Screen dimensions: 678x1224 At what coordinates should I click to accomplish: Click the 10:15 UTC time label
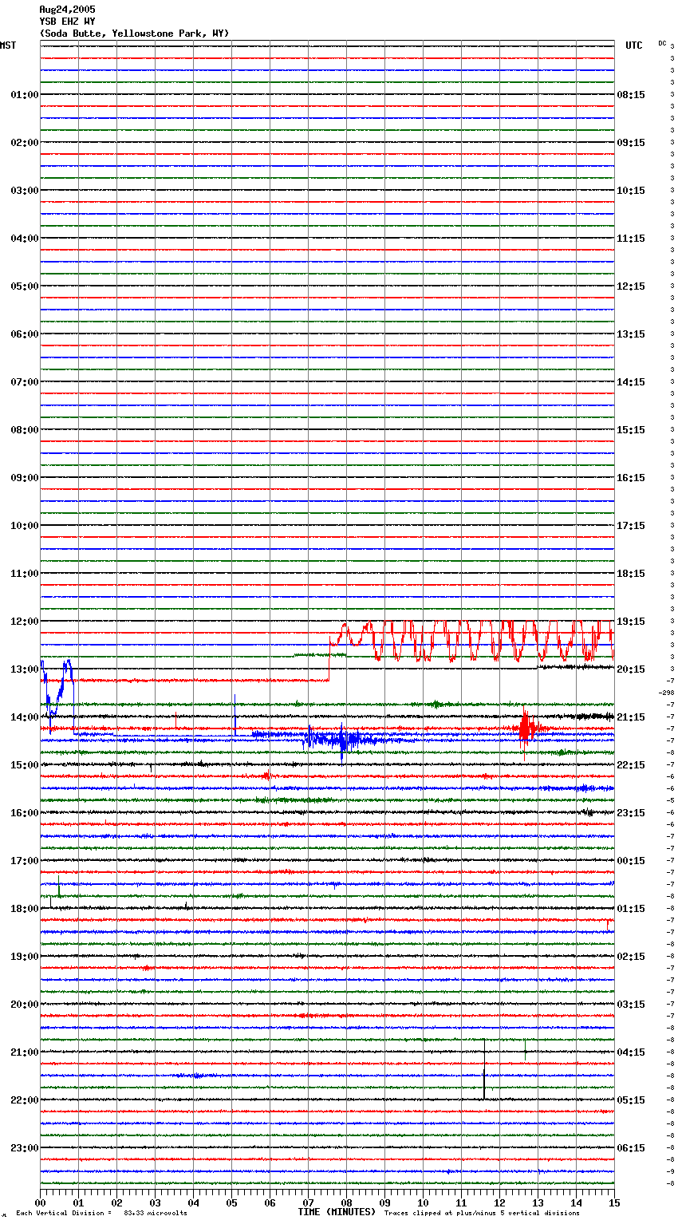tap(631, 191)
